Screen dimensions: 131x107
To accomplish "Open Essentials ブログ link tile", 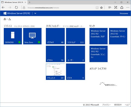I will point(99,36).
